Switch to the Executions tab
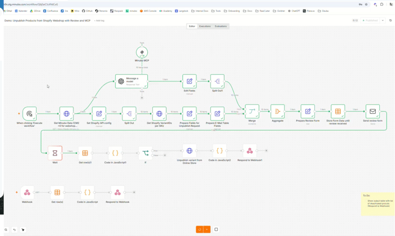The image size is (395, 236). (205, 26)
